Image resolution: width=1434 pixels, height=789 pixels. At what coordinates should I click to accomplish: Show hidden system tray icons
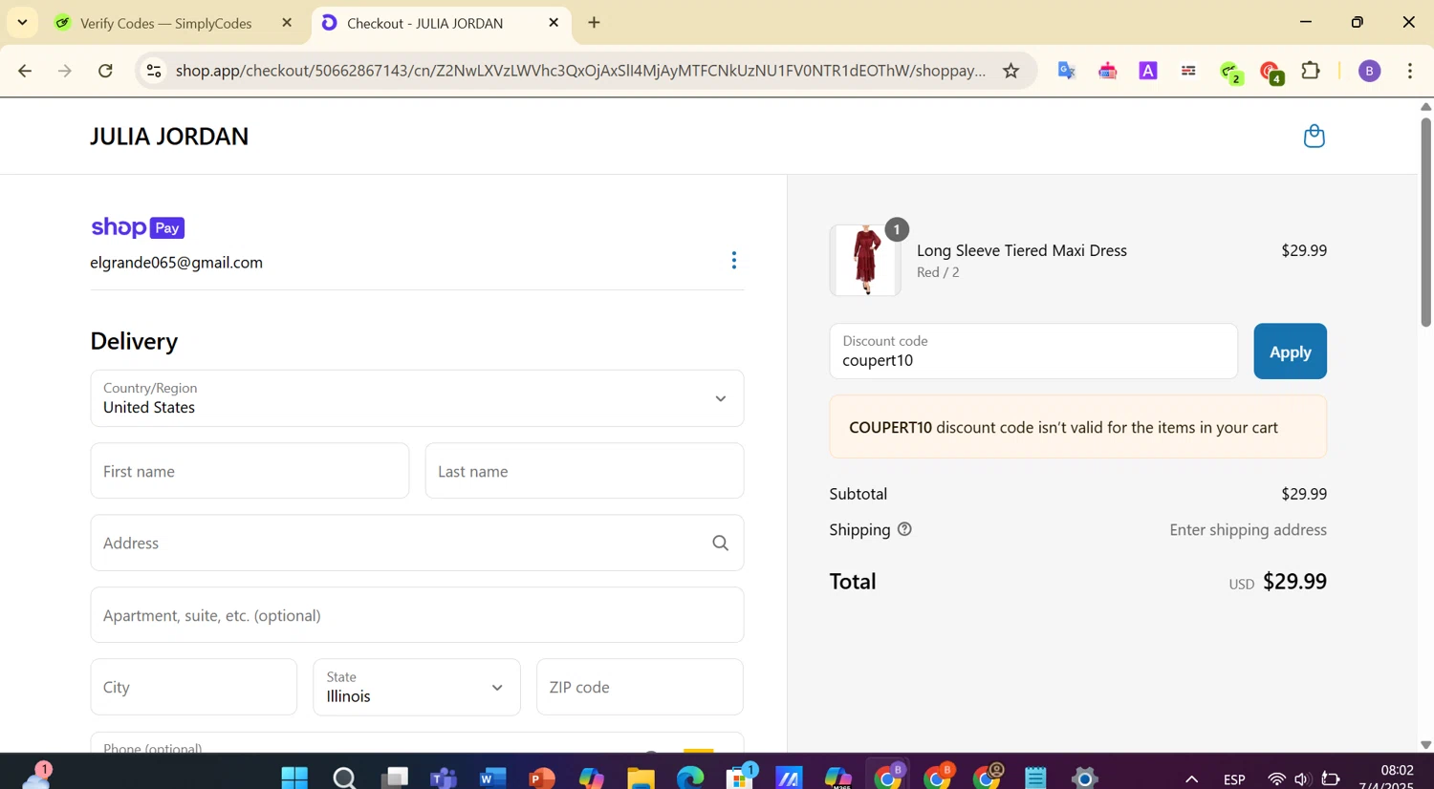[x=1191, y=778]
